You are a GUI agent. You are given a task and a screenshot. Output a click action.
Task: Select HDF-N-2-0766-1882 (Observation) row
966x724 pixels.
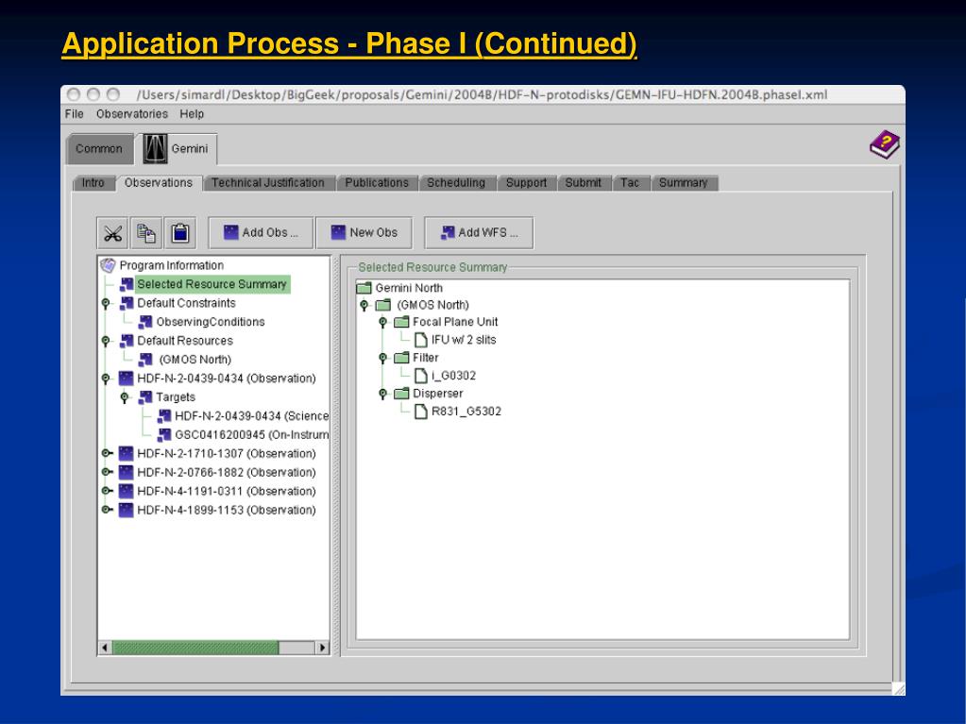click(x=226, y=472)
